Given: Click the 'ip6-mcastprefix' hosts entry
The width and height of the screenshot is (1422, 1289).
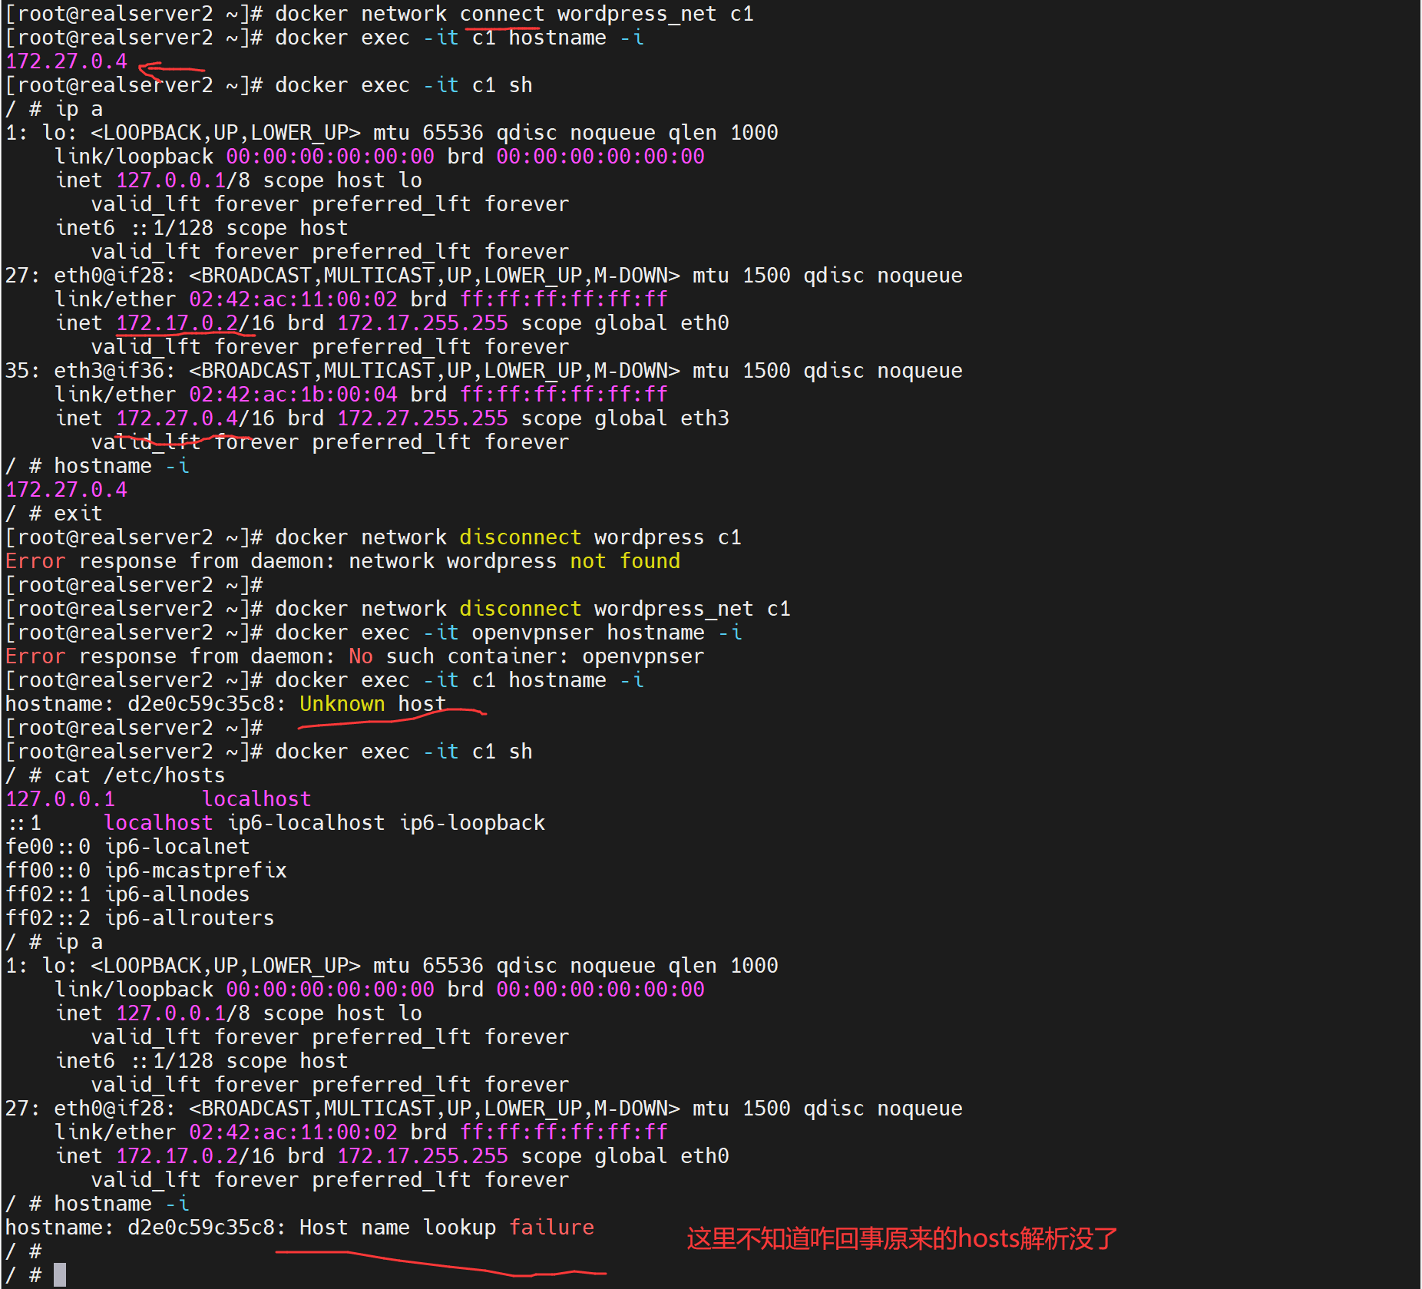Looking at the screenshot, I should pos(195,871).
